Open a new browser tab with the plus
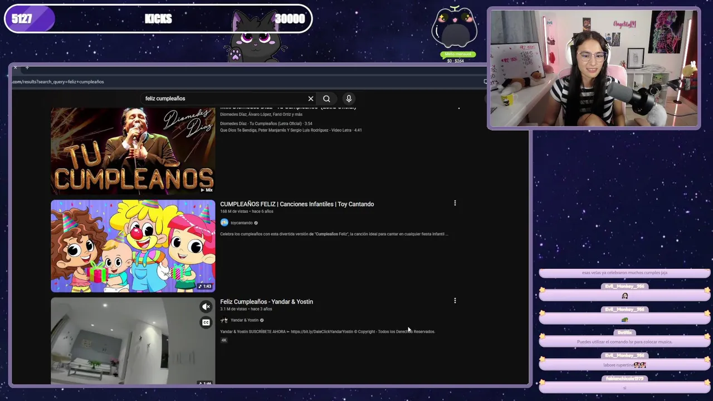 (x=27, y=67)
